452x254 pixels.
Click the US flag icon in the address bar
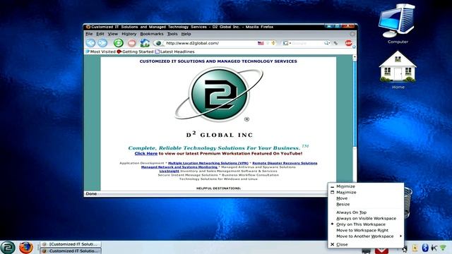(261, 43)
